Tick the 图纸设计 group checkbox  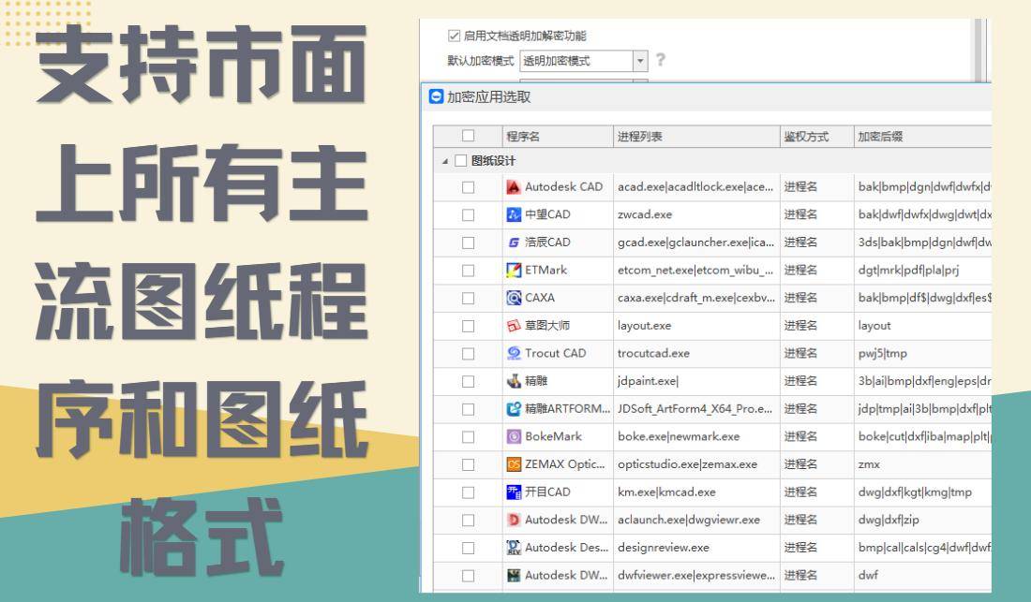tap(460, 161)
